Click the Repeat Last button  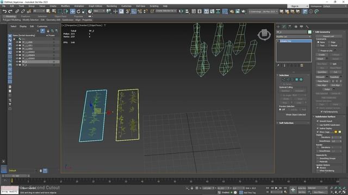[328, 36]
